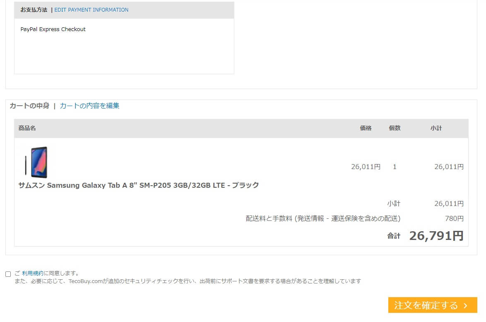Click the 個数 column header
486x322 pixels.
tap(395, 128)
